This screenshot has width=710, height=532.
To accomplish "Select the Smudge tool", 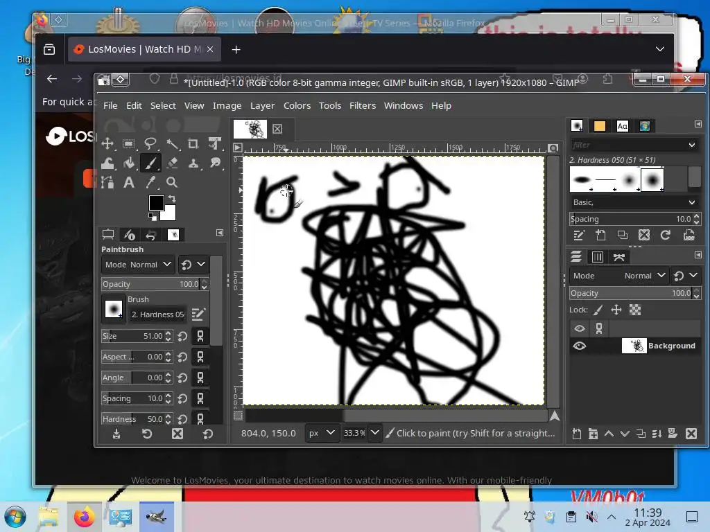I will pyautogui.click(x=215, y=163).
